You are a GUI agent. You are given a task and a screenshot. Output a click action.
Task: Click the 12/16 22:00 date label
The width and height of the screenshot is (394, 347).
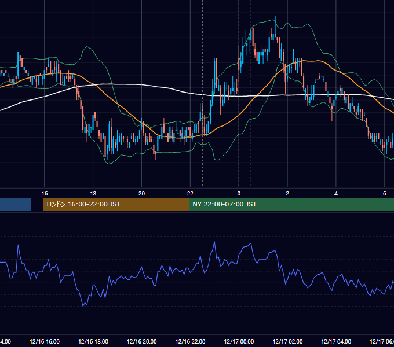(190, 341)
